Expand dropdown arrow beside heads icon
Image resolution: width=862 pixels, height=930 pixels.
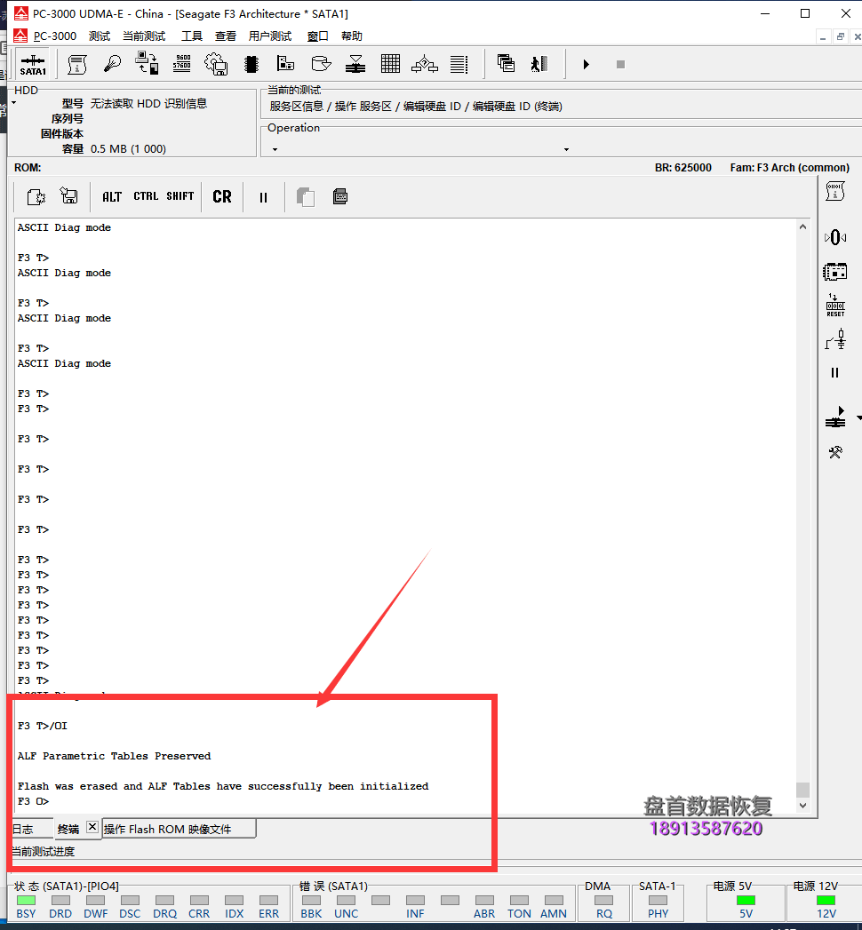[x=858, y=418]
